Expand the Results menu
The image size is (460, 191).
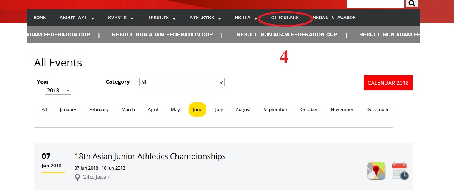pyautogui.click(x=161, y=18)
